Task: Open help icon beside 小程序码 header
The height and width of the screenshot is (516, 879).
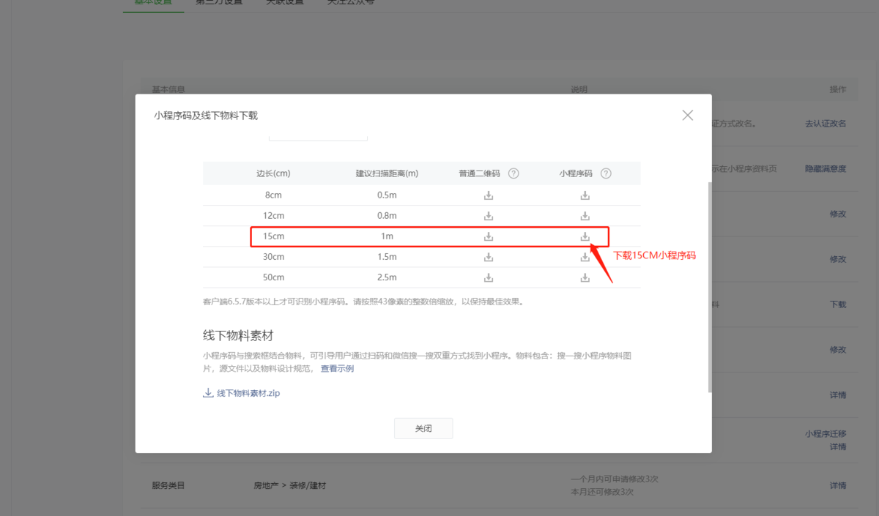Action: [606, 173]
